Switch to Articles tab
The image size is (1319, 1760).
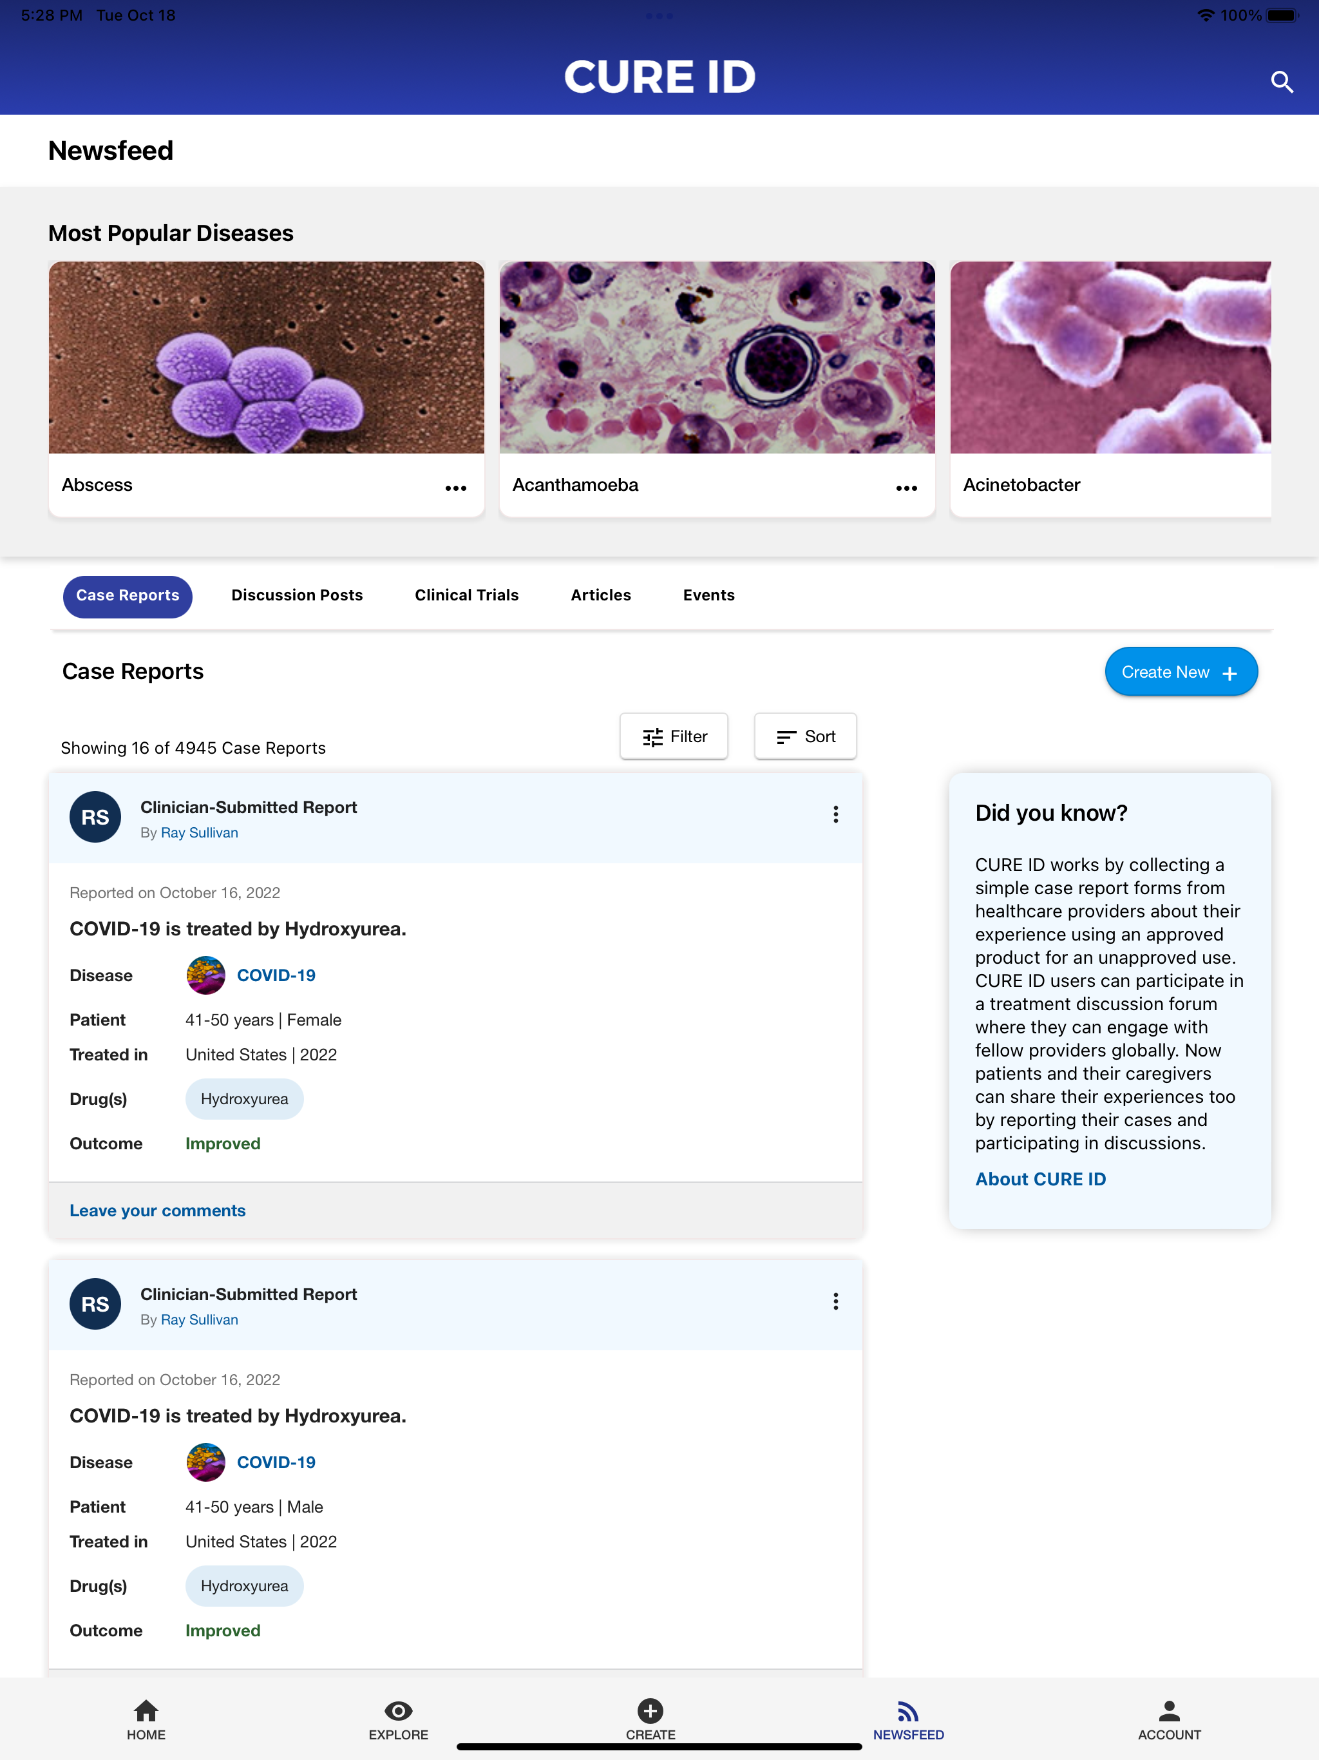(x=601, y=595)
